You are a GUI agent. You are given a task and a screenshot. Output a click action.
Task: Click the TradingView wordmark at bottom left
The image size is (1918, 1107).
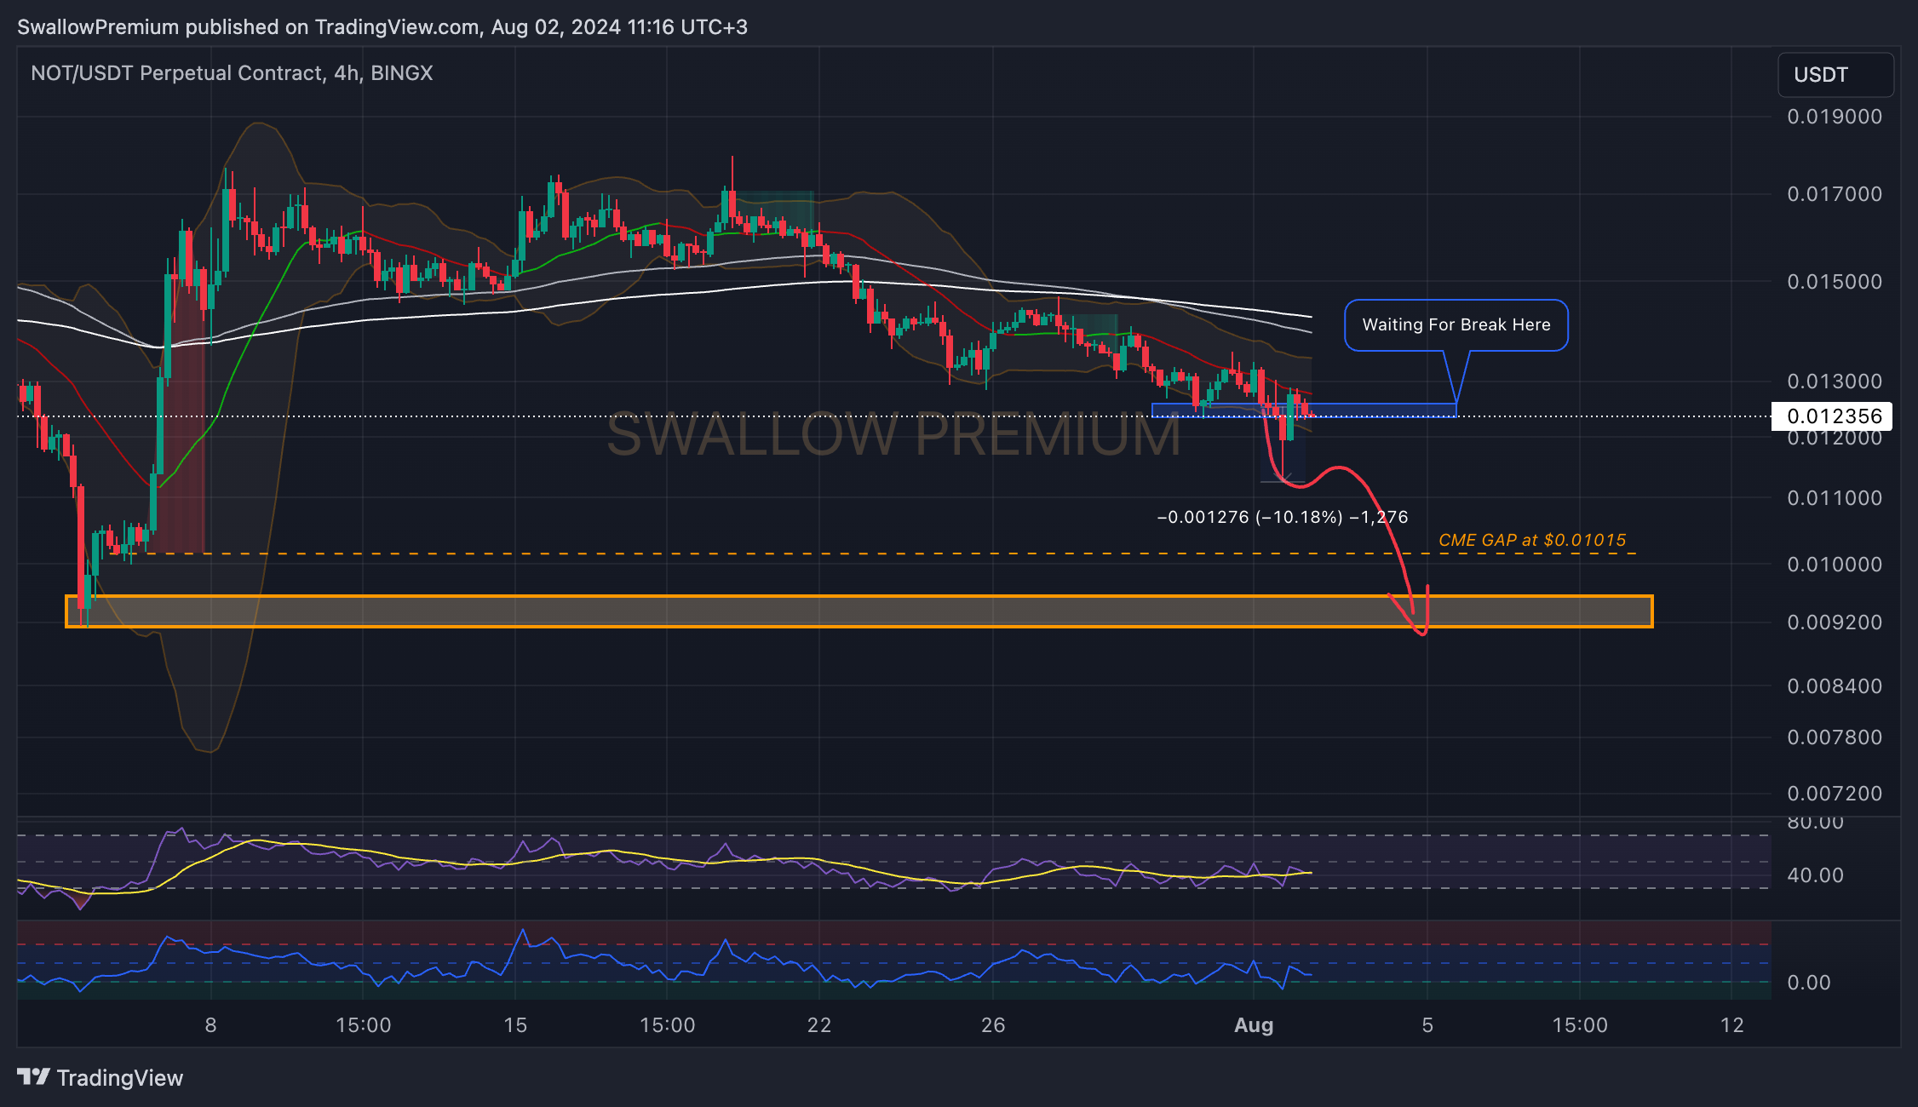click(x=120, y=1078)
